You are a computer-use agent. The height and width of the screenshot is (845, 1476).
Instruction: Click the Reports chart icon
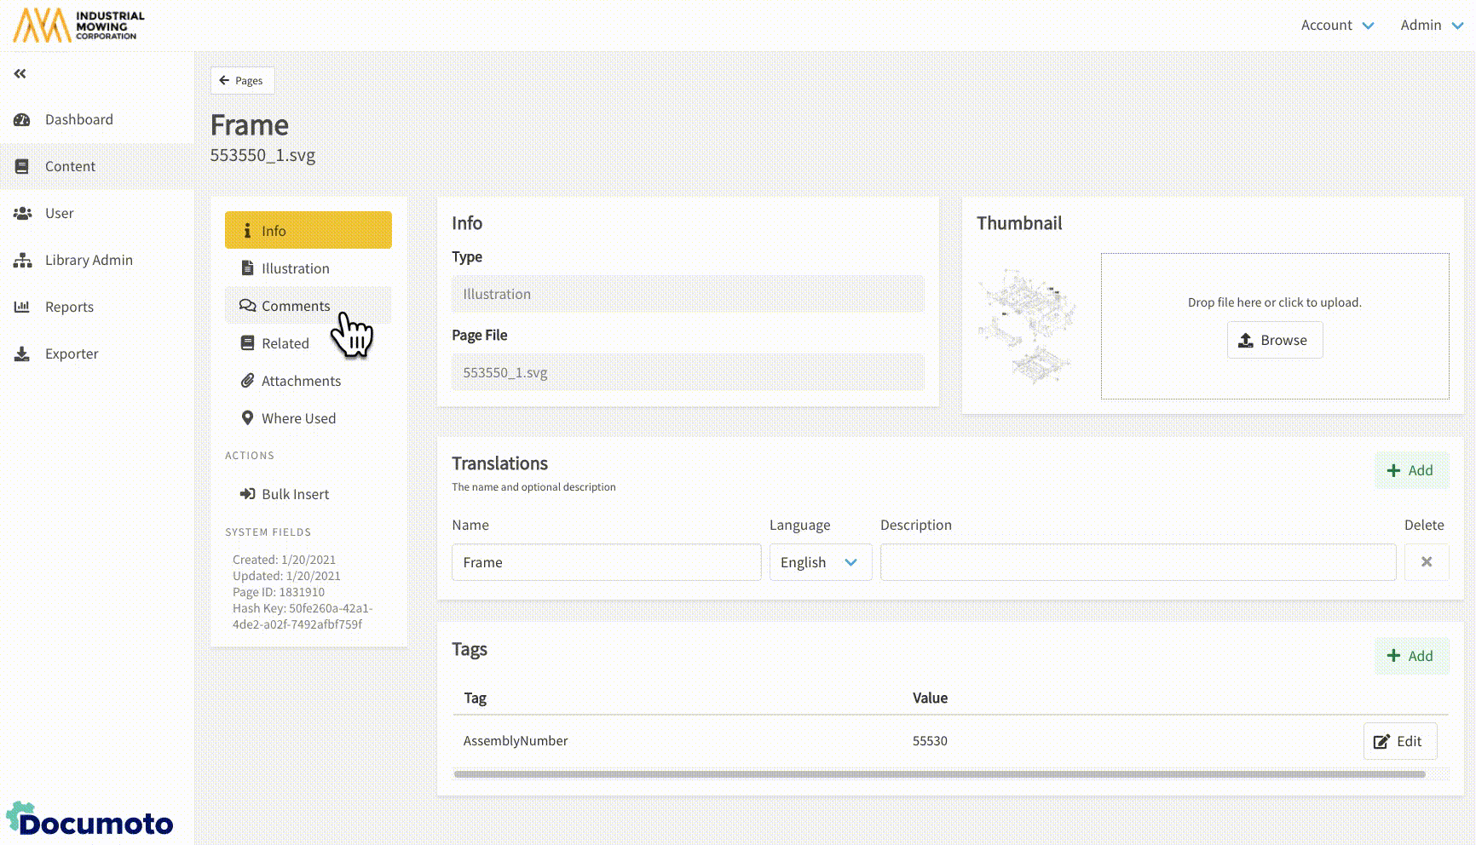coord(22,308)
